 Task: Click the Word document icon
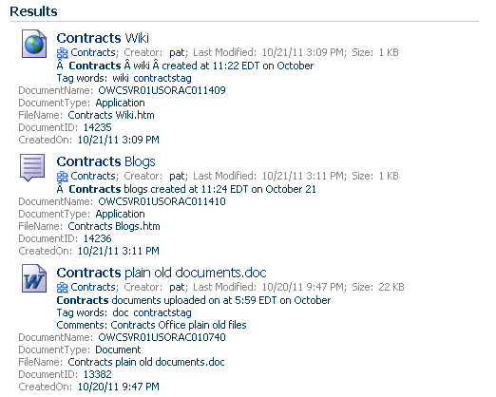point(34,278)
